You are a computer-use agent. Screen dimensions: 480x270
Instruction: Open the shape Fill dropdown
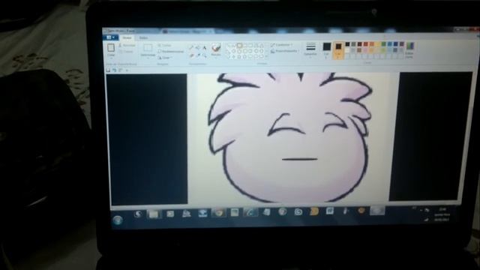285,51
